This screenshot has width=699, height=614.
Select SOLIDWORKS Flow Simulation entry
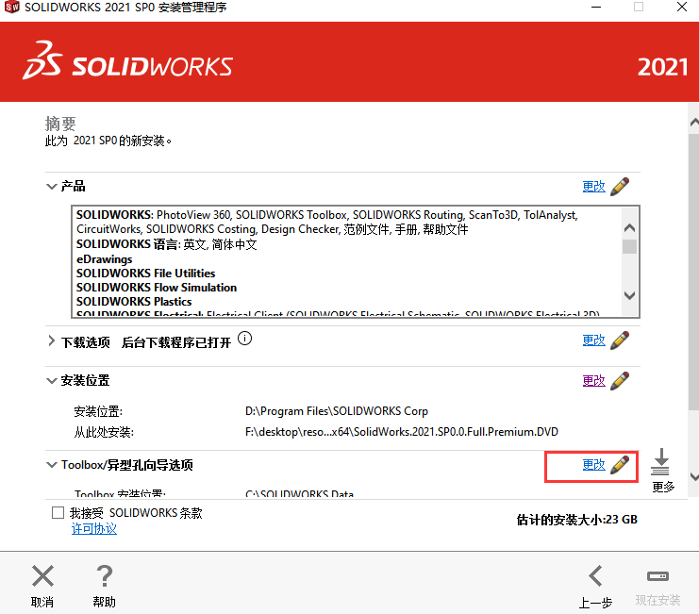[157, 288]
